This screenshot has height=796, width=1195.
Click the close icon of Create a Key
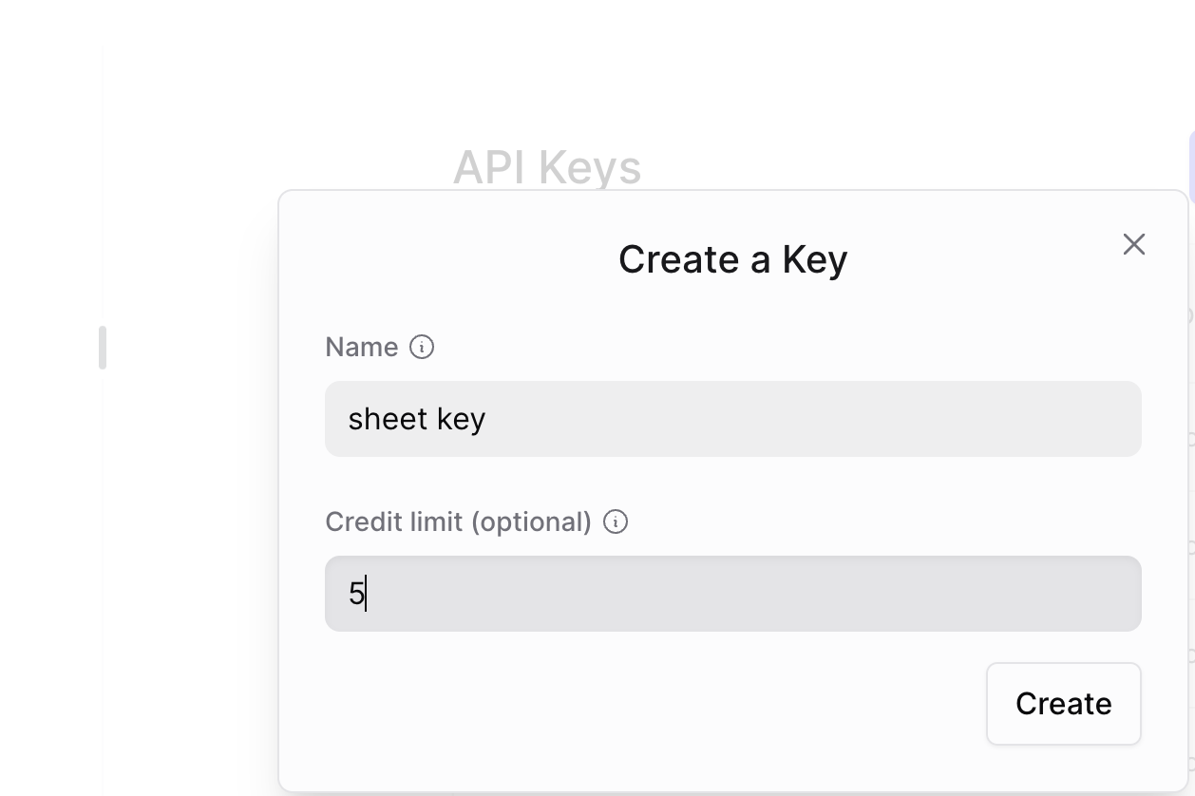click(x=1133, y=244)
